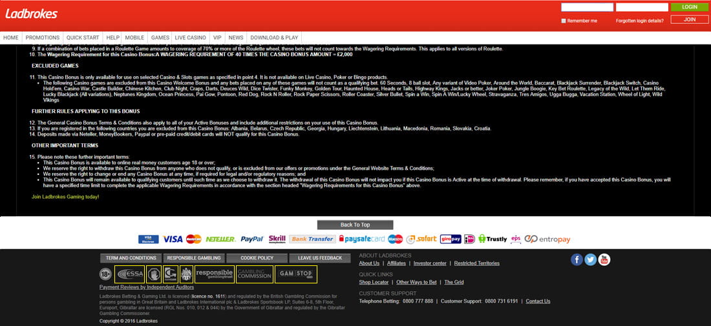Click the eps payment logo

(516, 239)
